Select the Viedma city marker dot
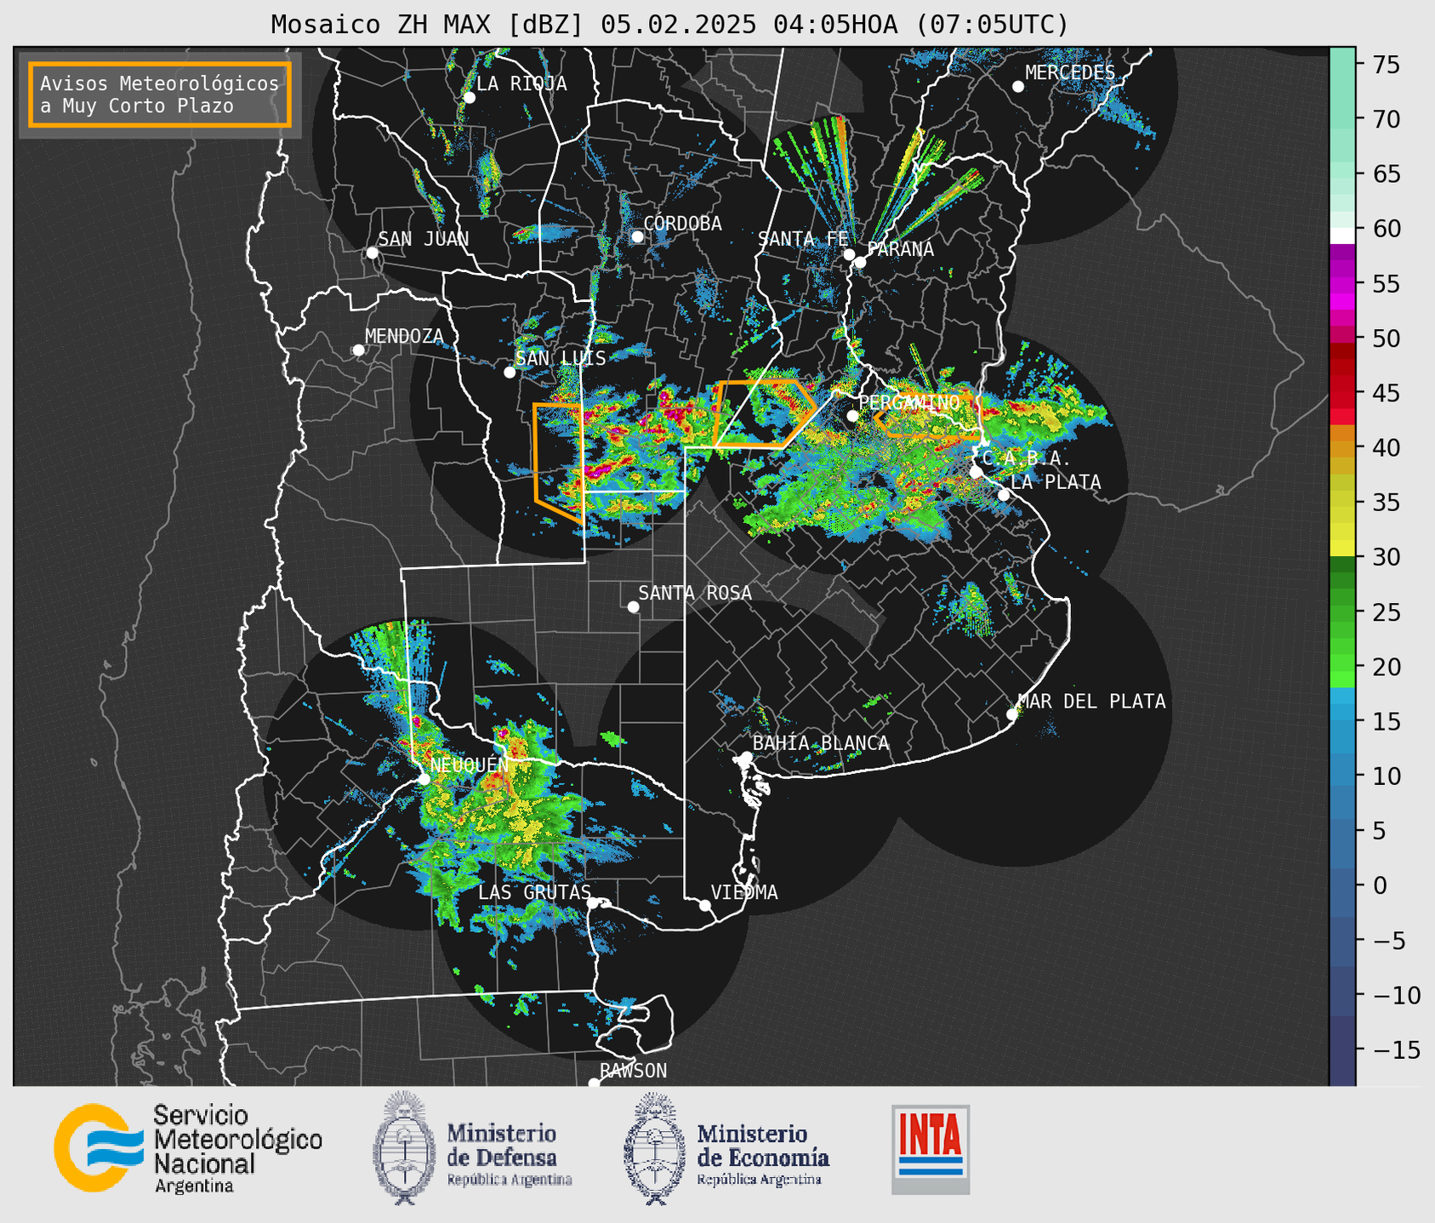The image size is (1435, 1223). tap(705, 905)
